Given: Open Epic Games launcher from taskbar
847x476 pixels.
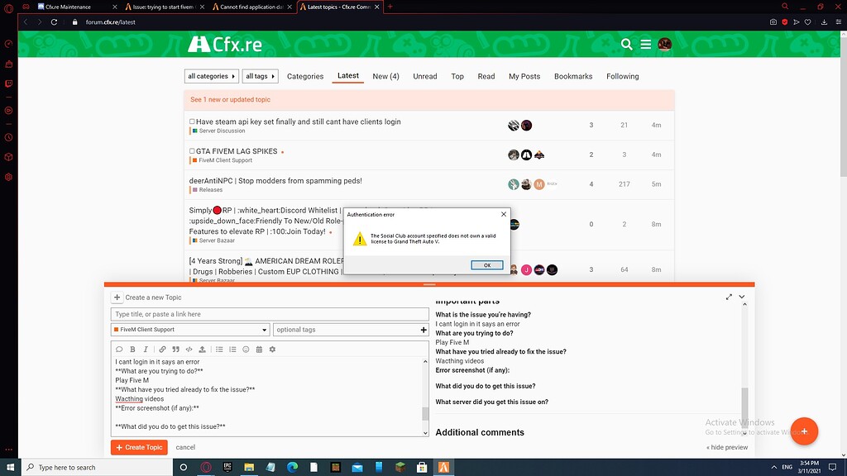Looking at the screenshot, I should tap(227, 468).
